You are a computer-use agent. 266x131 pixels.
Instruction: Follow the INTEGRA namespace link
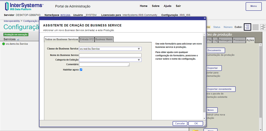click(x=66, y=15)
